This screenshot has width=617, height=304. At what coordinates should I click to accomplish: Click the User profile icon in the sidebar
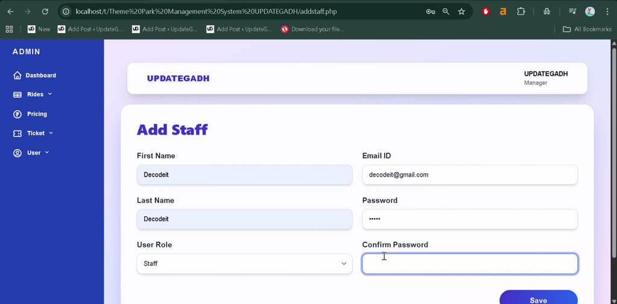pos(17,153)
